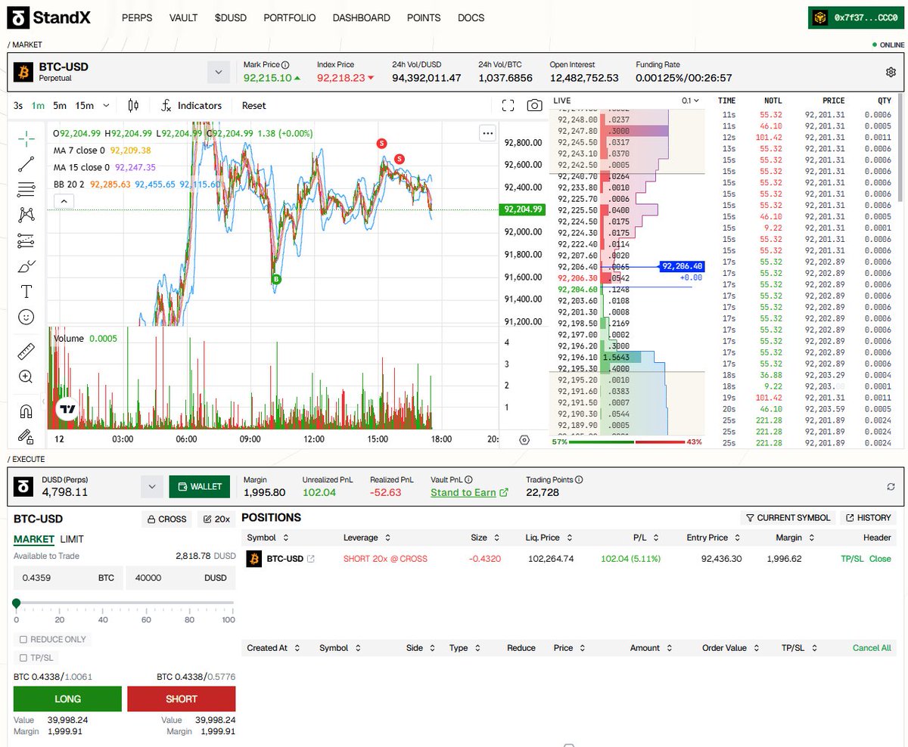Switch to the 3s timeframe
Viewport: 908px width, 747px height.
pos(18,106)
